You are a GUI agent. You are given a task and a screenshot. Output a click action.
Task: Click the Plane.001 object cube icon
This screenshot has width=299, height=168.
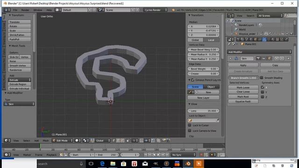click(x=242, y=44)
